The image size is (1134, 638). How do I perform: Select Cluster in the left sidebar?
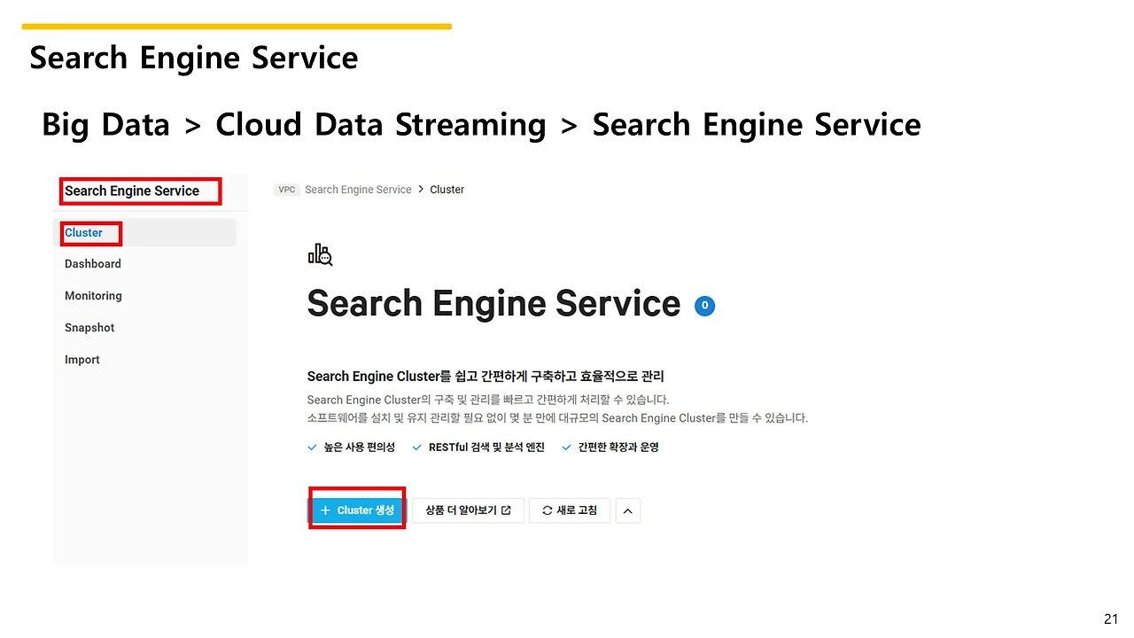coord(82,233)
